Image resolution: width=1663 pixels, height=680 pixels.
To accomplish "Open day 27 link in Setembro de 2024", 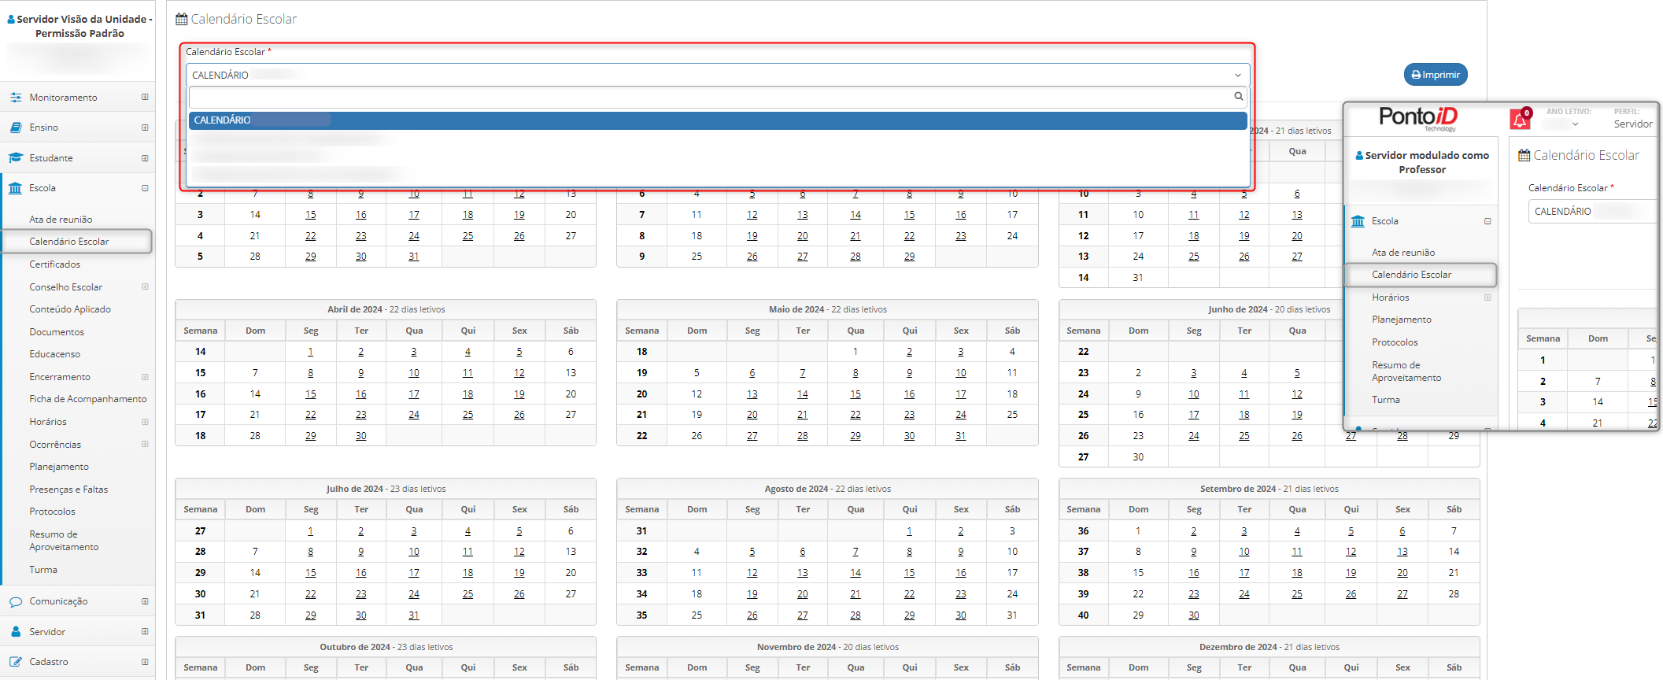I will [x=1402, y=594].
